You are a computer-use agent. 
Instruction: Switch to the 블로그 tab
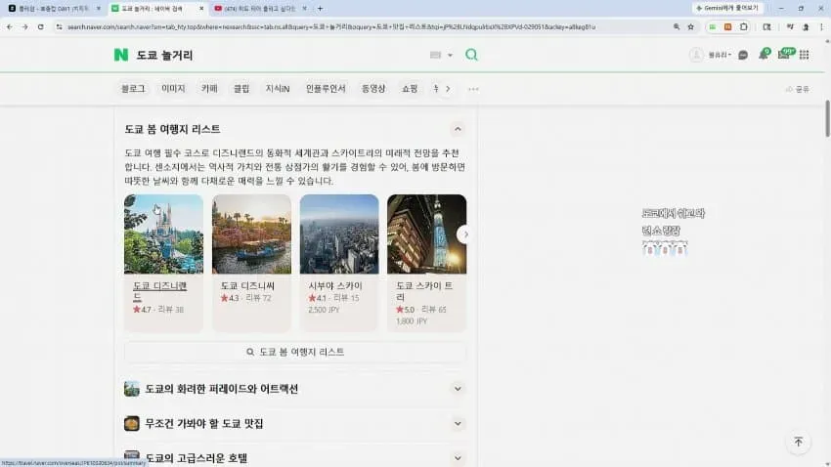click(133, 89)
